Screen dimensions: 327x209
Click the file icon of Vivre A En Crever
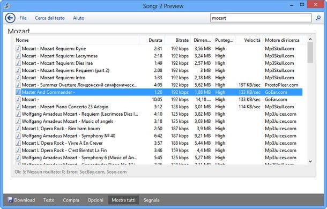point(18,143)
